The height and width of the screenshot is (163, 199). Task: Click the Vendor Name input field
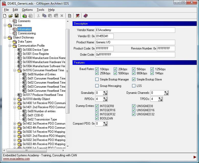pos(135,30)
